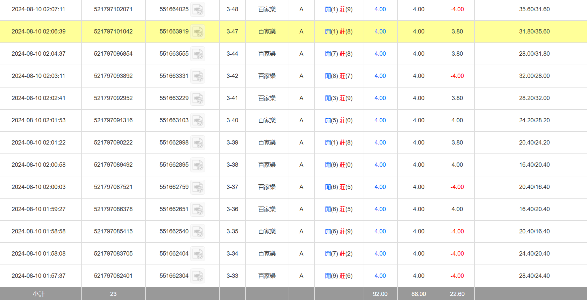Click the 閒(8) 莊(7) result link

click(x=338, y=76)
